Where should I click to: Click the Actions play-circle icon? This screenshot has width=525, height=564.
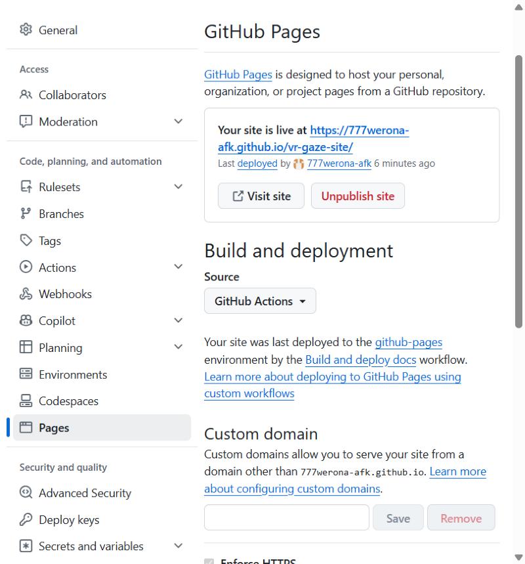point(26,267)
